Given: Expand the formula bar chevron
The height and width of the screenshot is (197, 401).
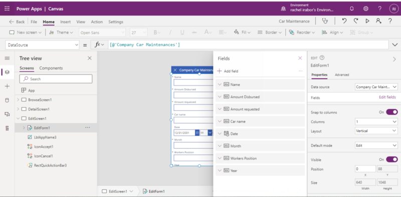Looking at the screenshot, I should (x=394, y=45).
